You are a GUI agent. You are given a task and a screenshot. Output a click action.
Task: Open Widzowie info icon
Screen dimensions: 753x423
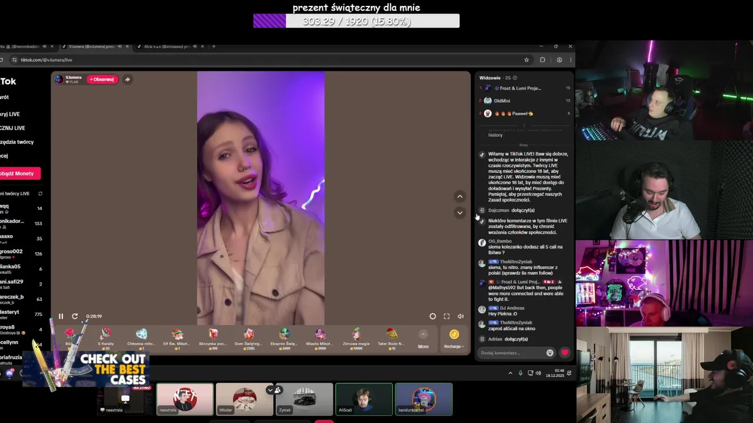coord(515,78)
